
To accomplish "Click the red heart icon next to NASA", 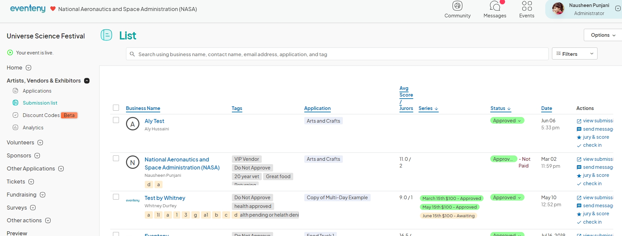I will pos(53,9).
